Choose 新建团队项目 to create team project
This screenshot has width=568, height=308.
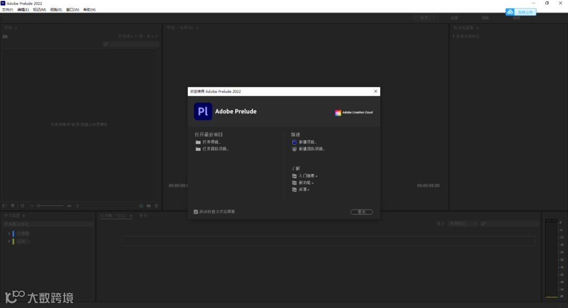pyautogui.click(x=311, y=149)
